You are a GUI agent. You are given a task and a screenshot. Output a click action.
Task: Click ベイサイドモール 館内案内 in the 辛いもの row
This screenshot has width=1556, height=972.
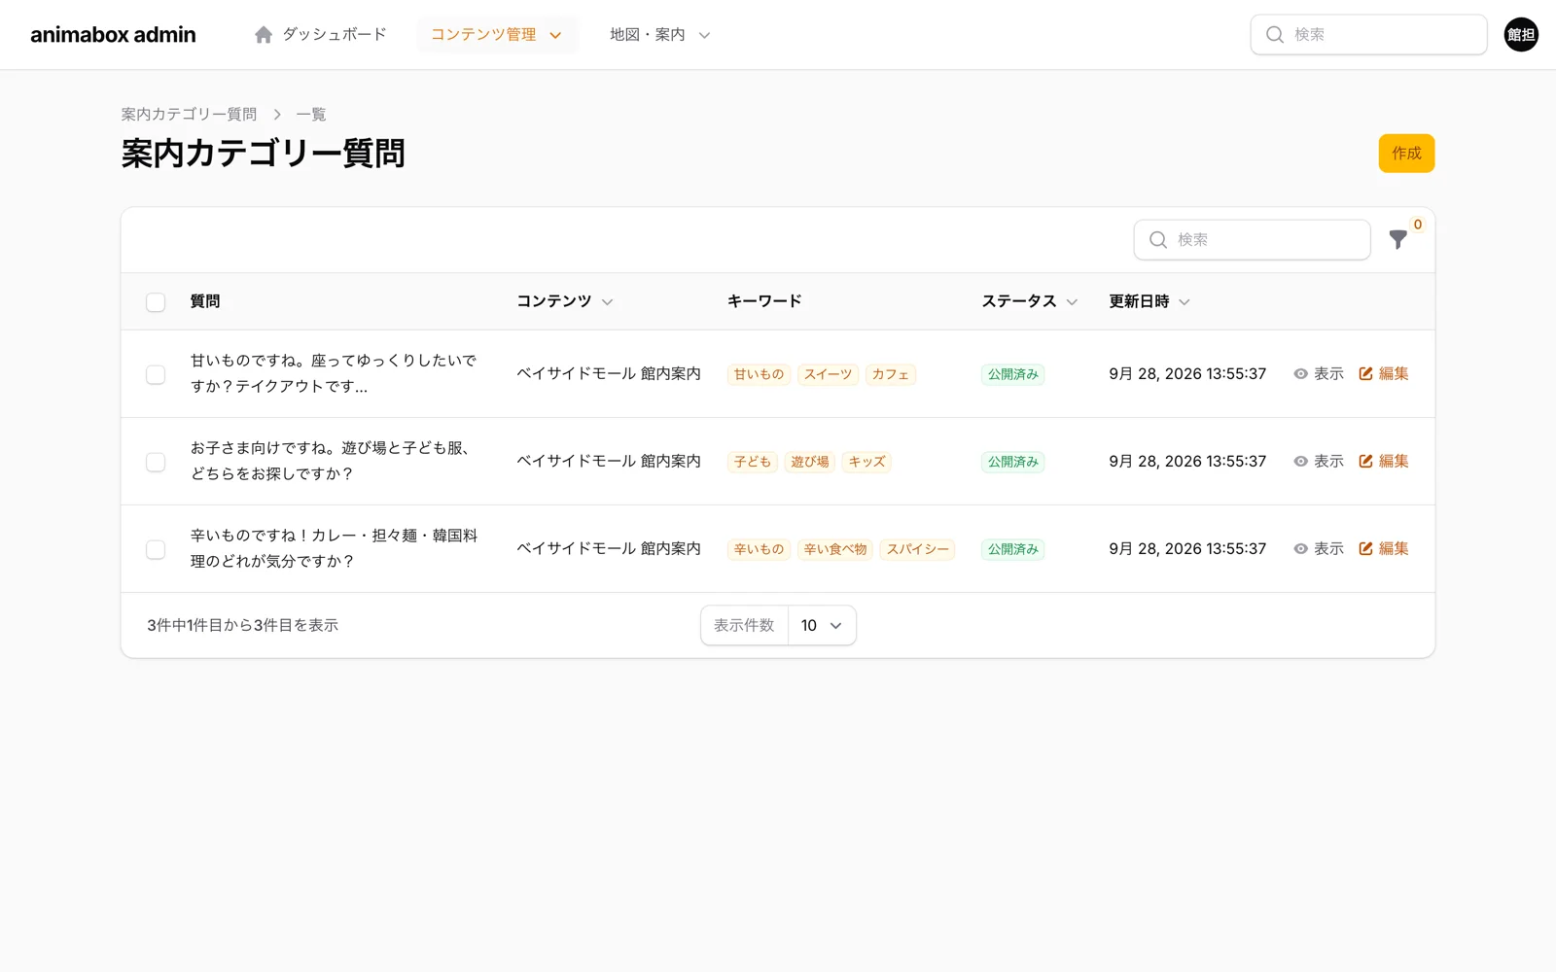609,549
